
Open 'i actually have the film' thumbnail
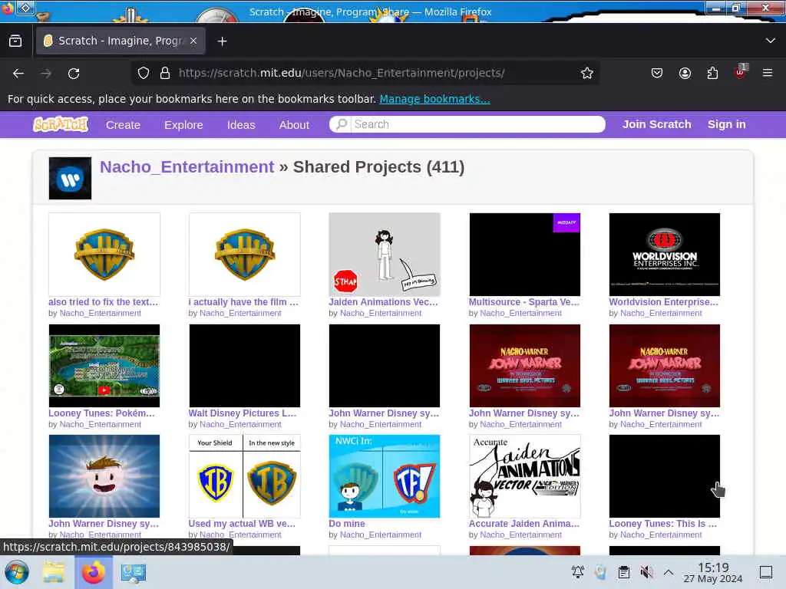tap(245, 255)
